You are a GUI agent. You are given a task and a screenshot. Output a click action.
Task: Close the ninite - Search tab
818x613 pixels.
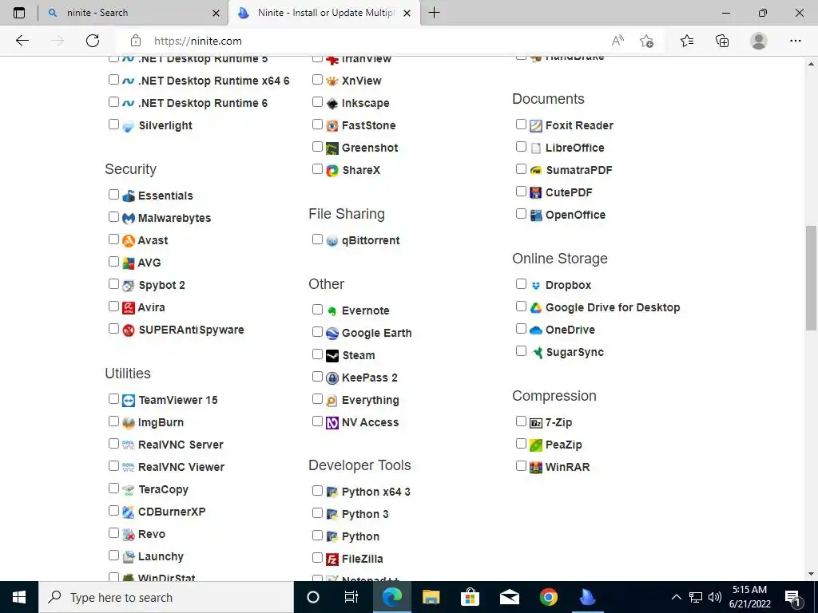(216, 13)
